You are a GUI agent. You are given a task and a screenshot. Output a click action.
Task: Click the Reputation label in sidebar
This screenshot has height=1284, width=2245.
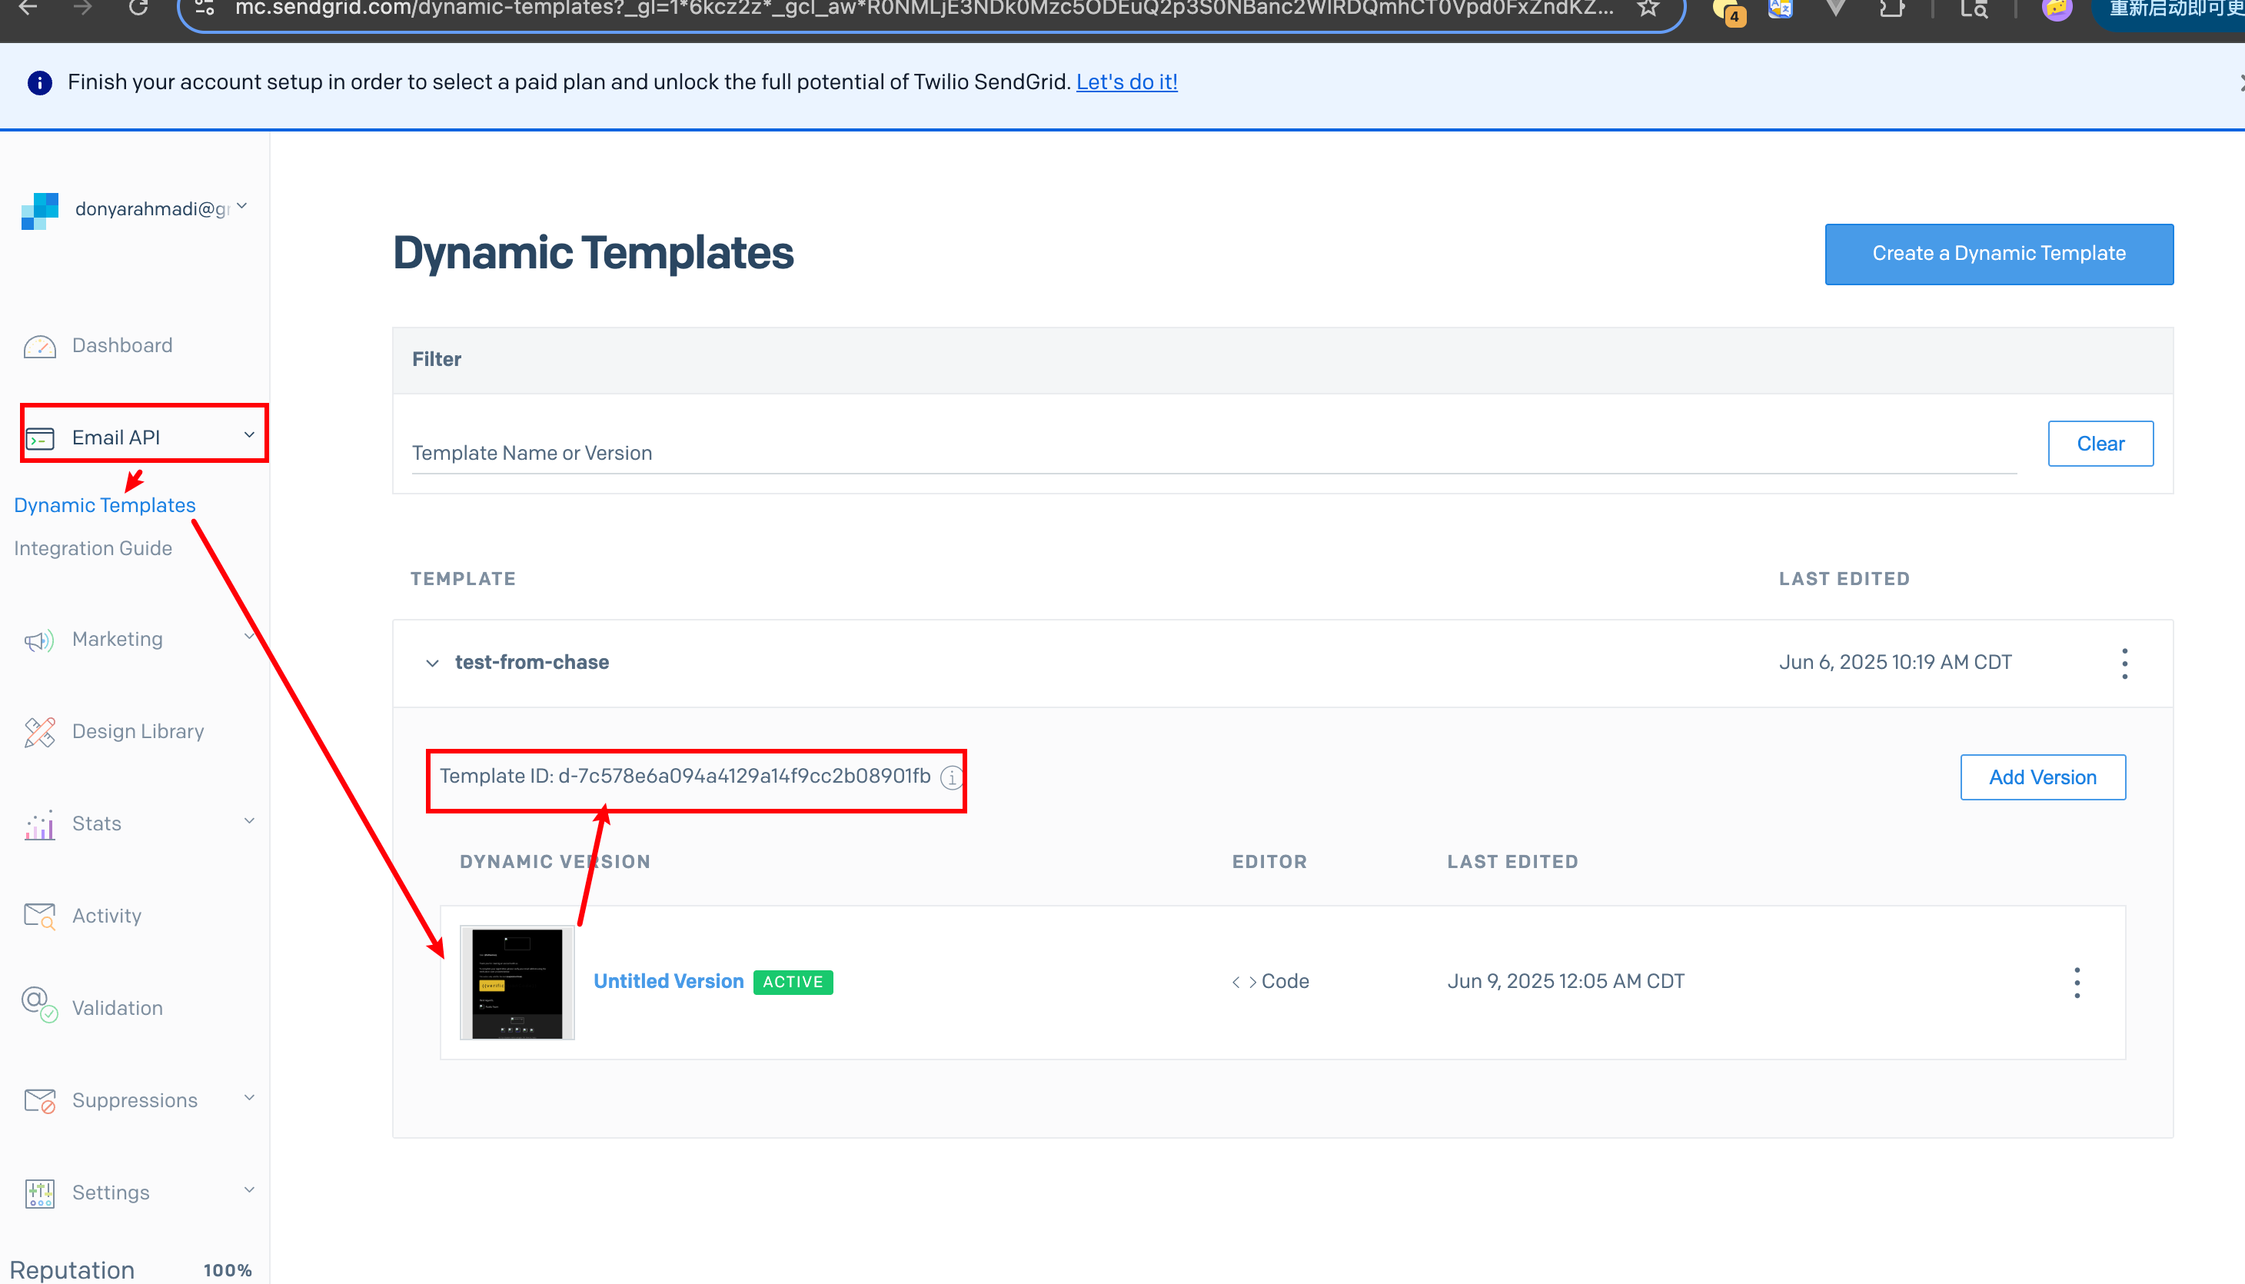[x=72, y=1271]
